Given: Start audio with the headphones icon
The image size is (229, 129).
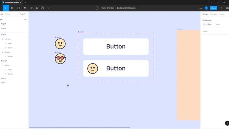Looking at the screenshot, I should 201,8.
